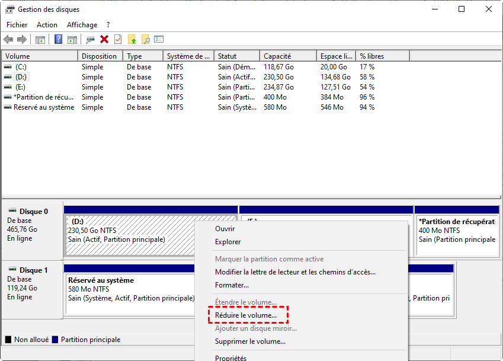Click the yellow folder with magnifier icon
503x361 pixels.
[145, 39]
